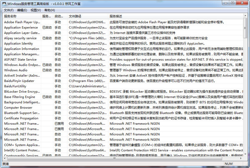The width and height of the screenshot is (250, 168).
Task: Click the horizontal scrollbar thumb
Action: tap(114, 158)
